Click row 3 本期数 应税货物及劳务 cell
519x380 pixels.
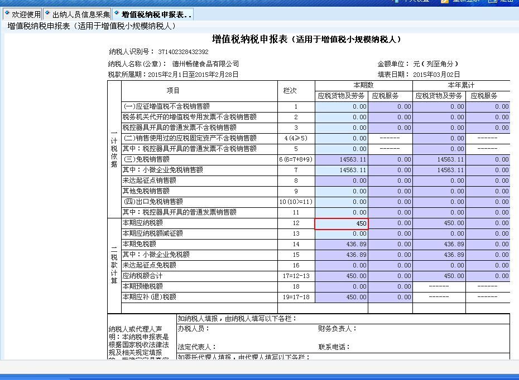pos(341,128)
